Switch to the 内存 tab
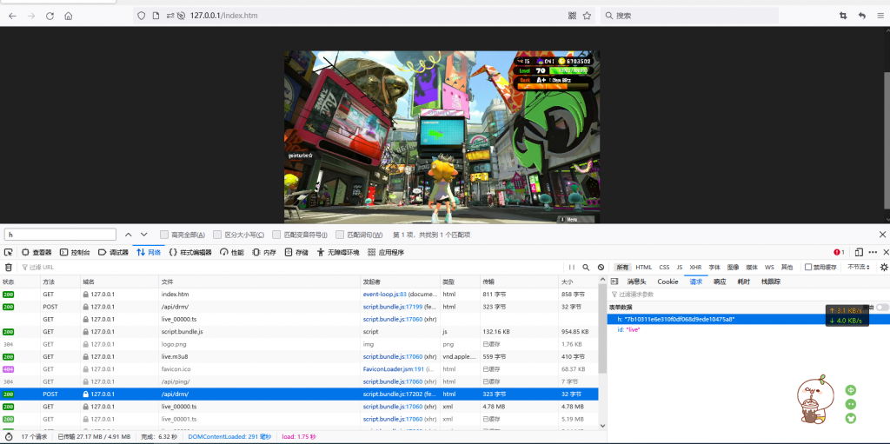The height and width of the screenshot is (444, 890). click(x=264, y=252)
